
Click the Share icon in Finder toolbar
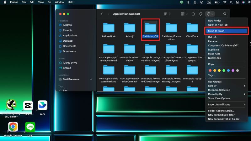[x=193, y=14]
